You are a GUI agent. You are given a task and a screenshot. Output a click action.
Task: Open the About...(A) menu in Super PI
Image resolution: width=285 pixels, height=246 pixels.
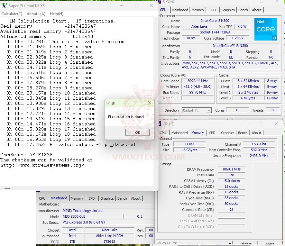pyautogui.click(x=36, y=14)
